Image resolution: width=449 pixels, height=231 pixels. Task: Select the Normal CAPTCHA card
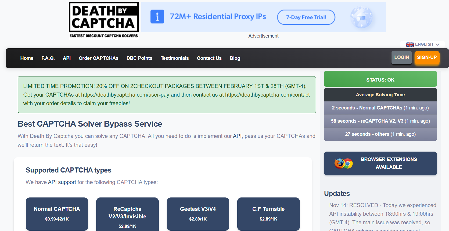[x=57, y=214]
